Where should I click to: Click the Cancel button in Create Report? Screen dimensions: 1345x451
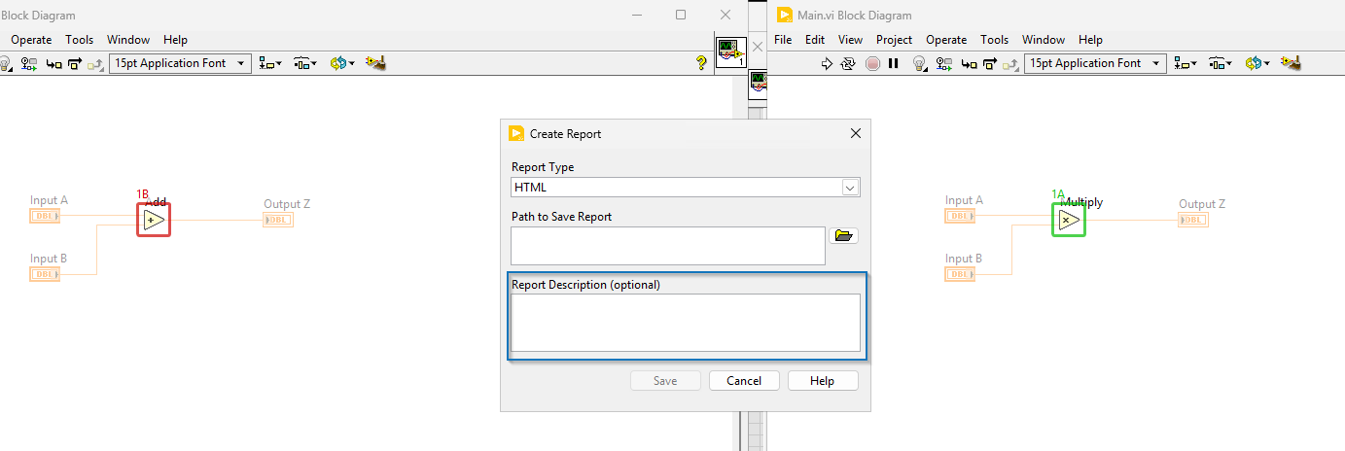744,381
